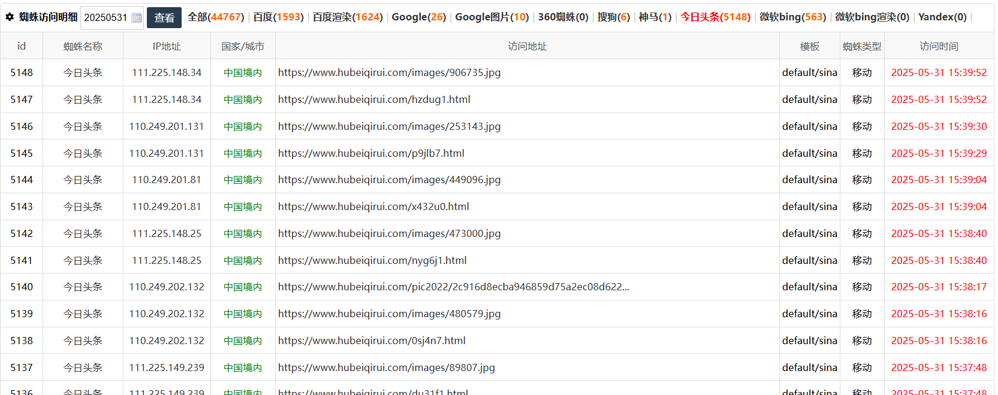
Task: Click timestamp 2025-05-31 15:37:48 in row 5137
Action: (x=939, y=367)
